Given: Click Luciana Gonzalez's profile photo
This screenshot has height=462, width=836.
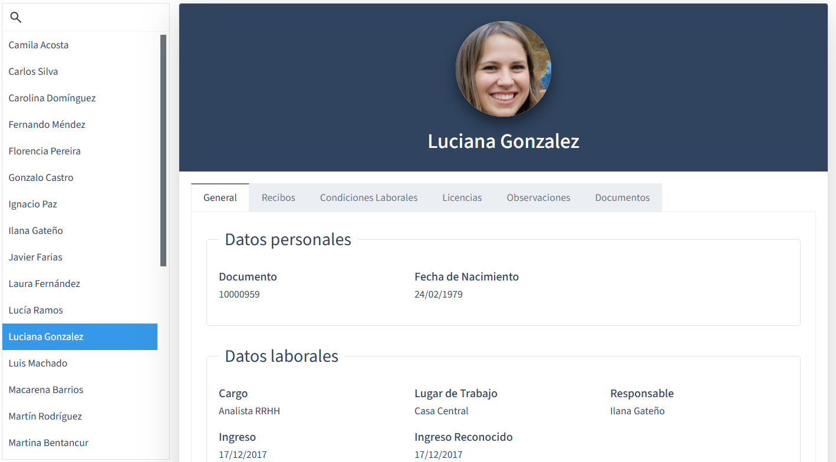Looking at the screenshot, I should (503, 69).
